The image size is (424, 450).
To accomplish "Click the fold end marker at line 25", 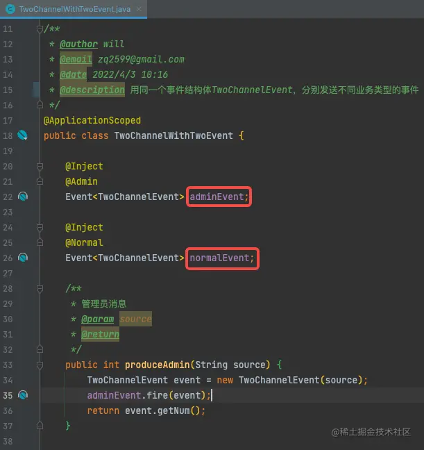I will coord(40,242).
